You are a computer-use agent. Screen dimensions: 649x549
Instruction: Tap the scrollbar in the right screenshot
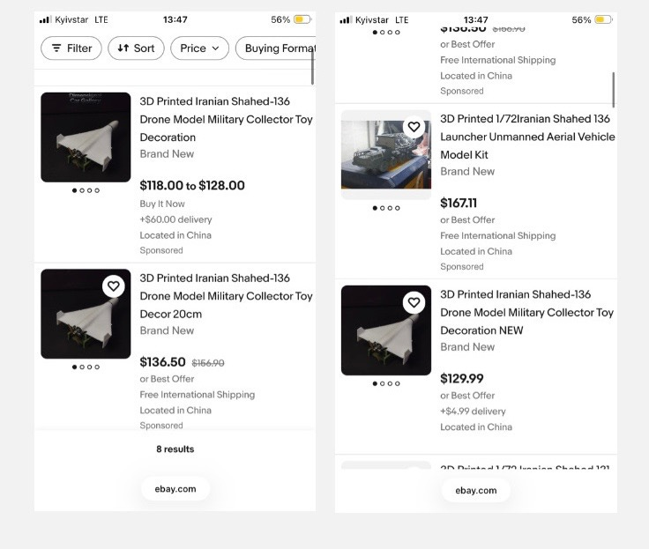pos(613,90)
